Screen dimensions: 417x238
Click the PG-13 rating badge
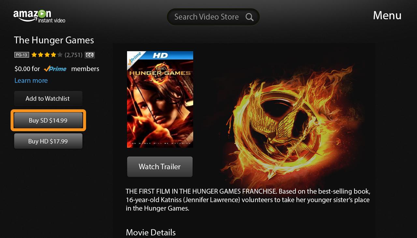click(x=22, y=55)
